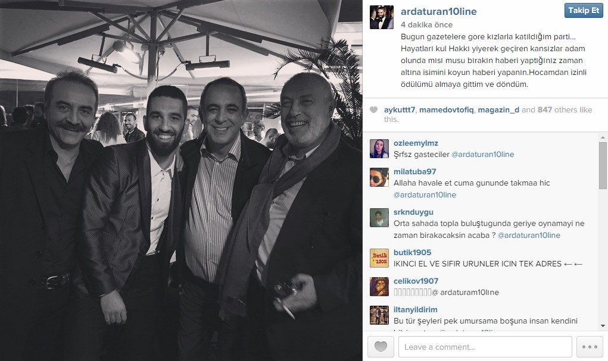The image size is (608, 361).
Task: Visit aykuttt7 profile from likes
Action: click(x=400, y=109)
